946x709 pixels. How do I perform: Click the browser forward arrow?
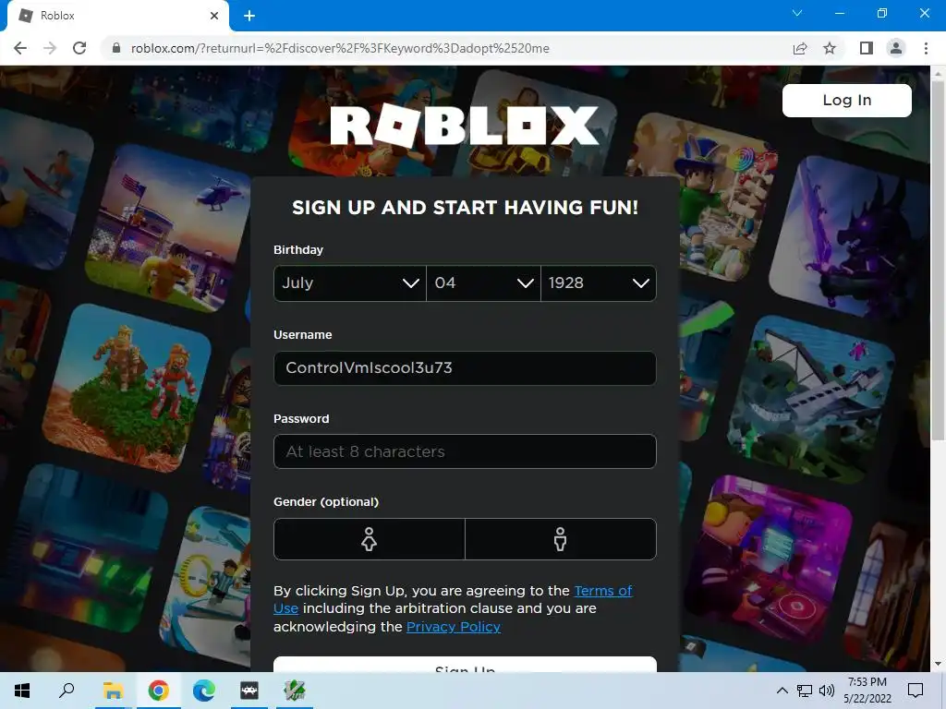pyautogui.click(x=50, y=48)
